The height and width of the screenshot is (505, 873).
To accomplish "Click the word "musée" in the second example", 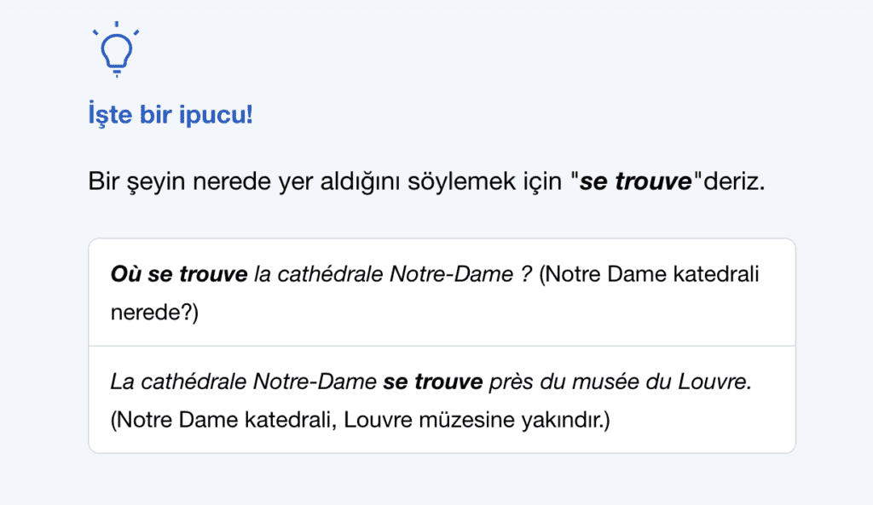I will click(604, 382).
